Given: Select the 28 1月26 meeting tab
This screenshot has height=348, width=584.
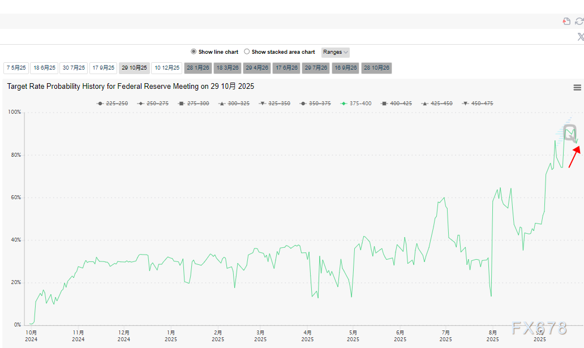Looking at the screenshot, I should pyautogui.click(x=198, y=68).
